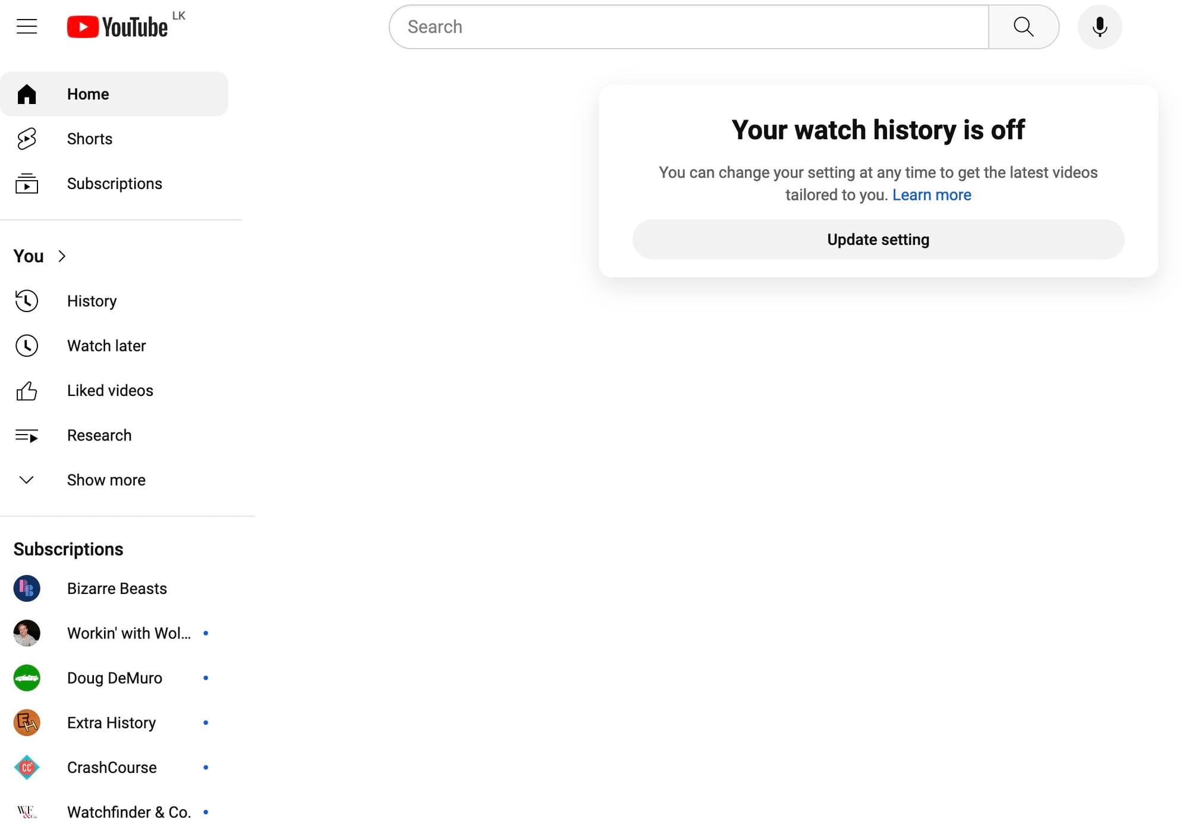The width and height of the screenshot is (1189, 830).
Task: Start voice search with the microphone
Action: point(1099,27)
